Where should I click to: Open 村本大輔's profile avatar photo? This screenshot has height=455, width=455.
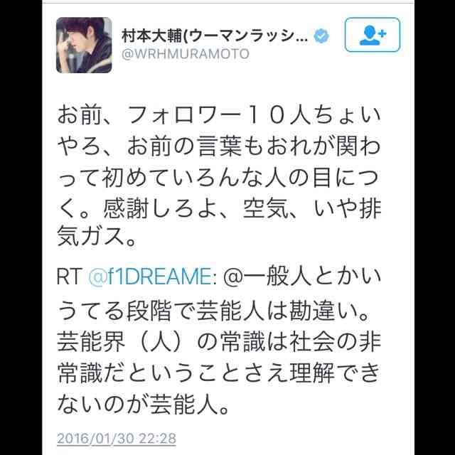[84, 45]
